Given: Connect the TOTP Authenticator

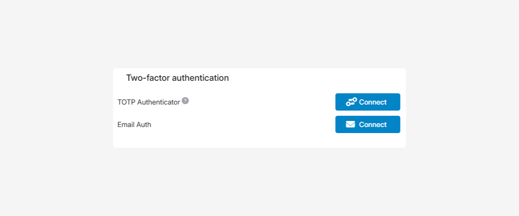Looking at the screenshot, I should [x=368, y=102].
